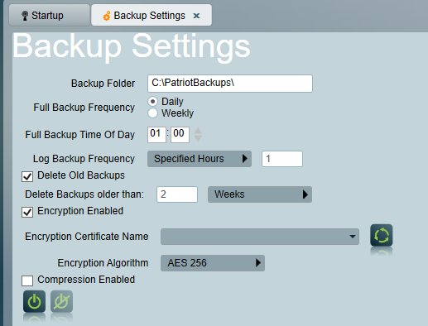This screenshot has width=428, height=326.
Task: Increase backup time with up arrow
Action: [x=198, y=131]
